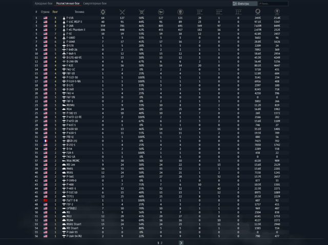Select the B-17G-60-VE vehicle row
Image resolution: width=328 pixels, height=245 pixels.
(x=160, y=57)
